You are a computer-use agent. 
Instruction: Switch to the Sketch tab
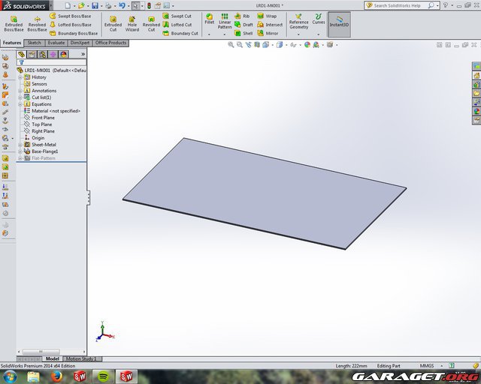pos(35,43)
